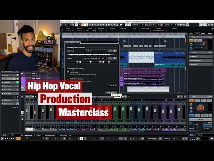Viewport: 214px width, 161px height.
Task: Switch to Media tab in right zone
Action: coord(203,34)
